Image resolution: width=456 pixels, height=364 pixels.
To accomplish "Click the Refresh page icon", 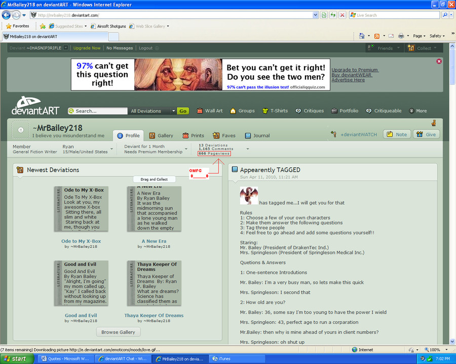I will pyautogui.click(x=333, y=15).
